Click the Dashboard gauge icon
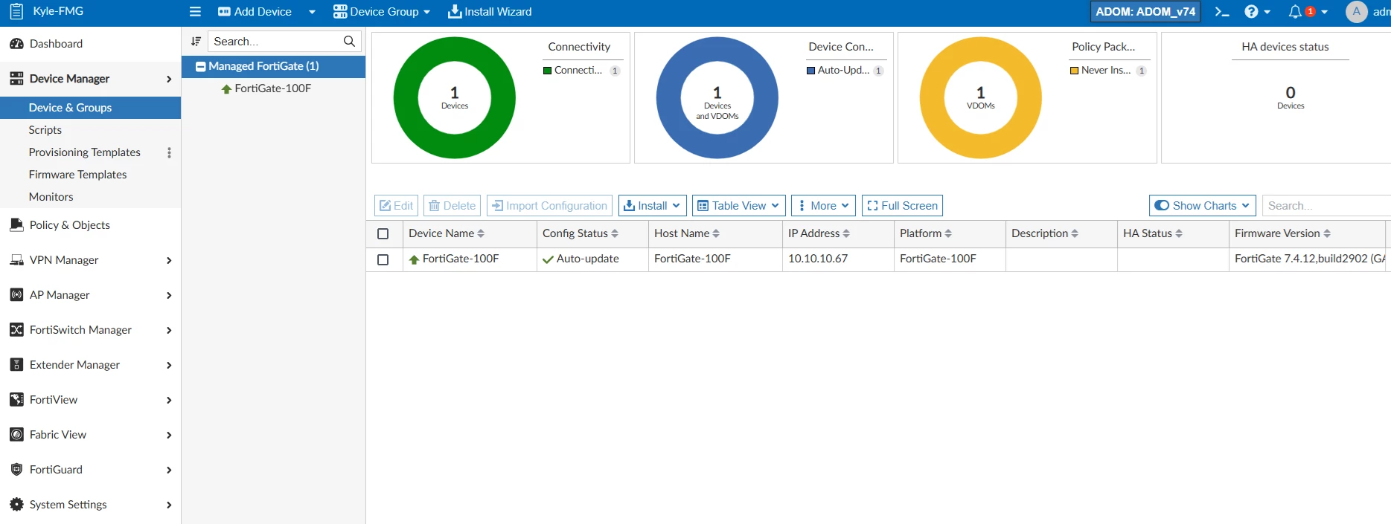The image size is (1391, 524). pyautogui.click(x=16, y=44)
